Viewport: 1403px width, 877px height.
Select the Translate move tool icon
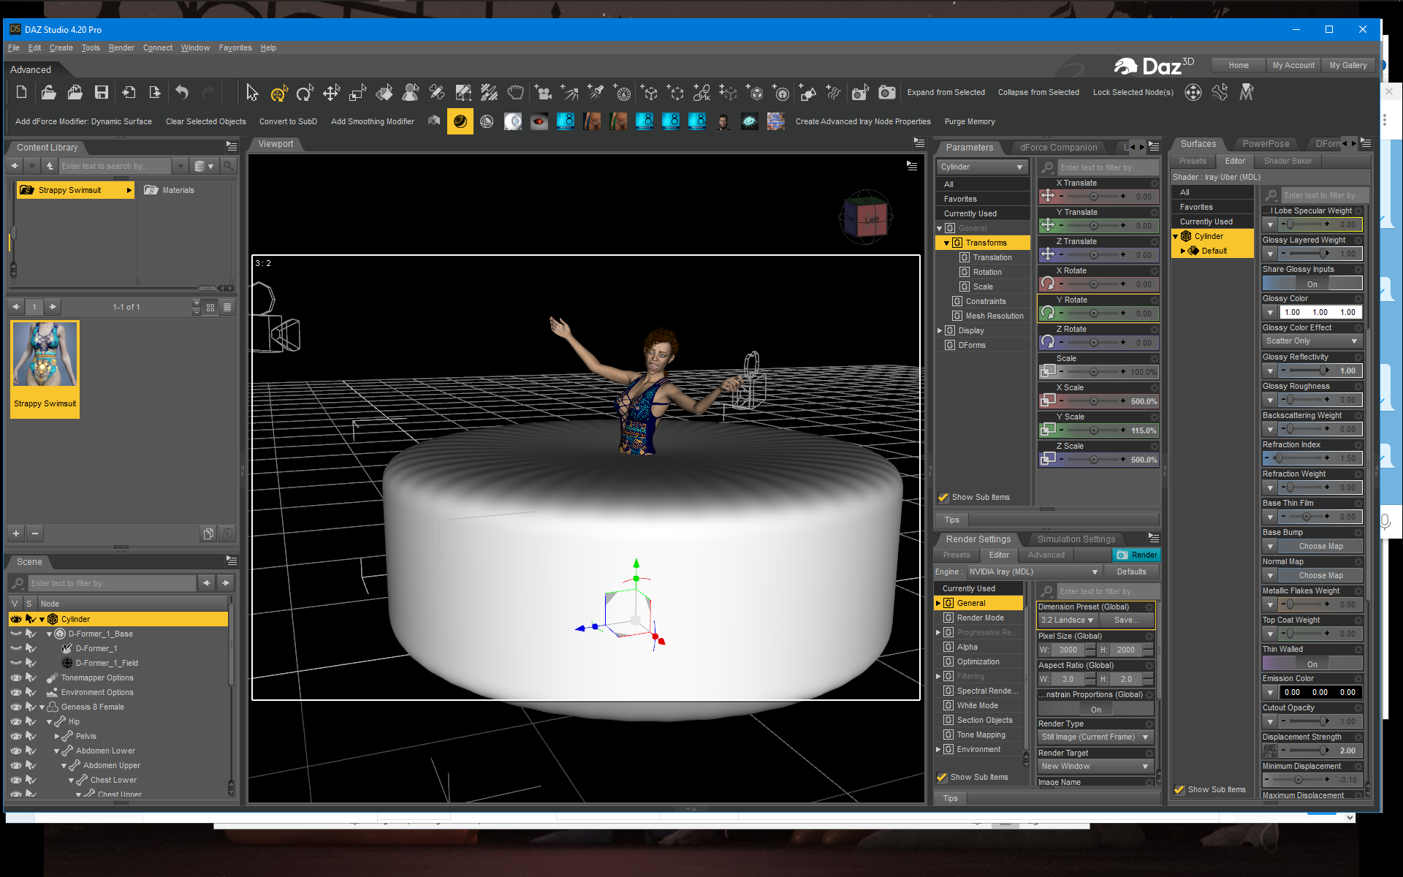[x=331, y=93]
